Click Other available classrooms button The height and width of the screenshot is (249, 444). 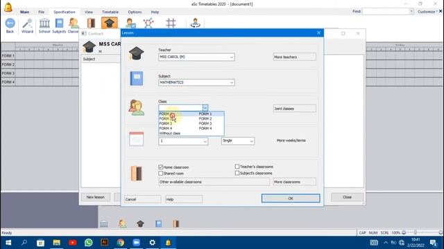click(214, 182)
